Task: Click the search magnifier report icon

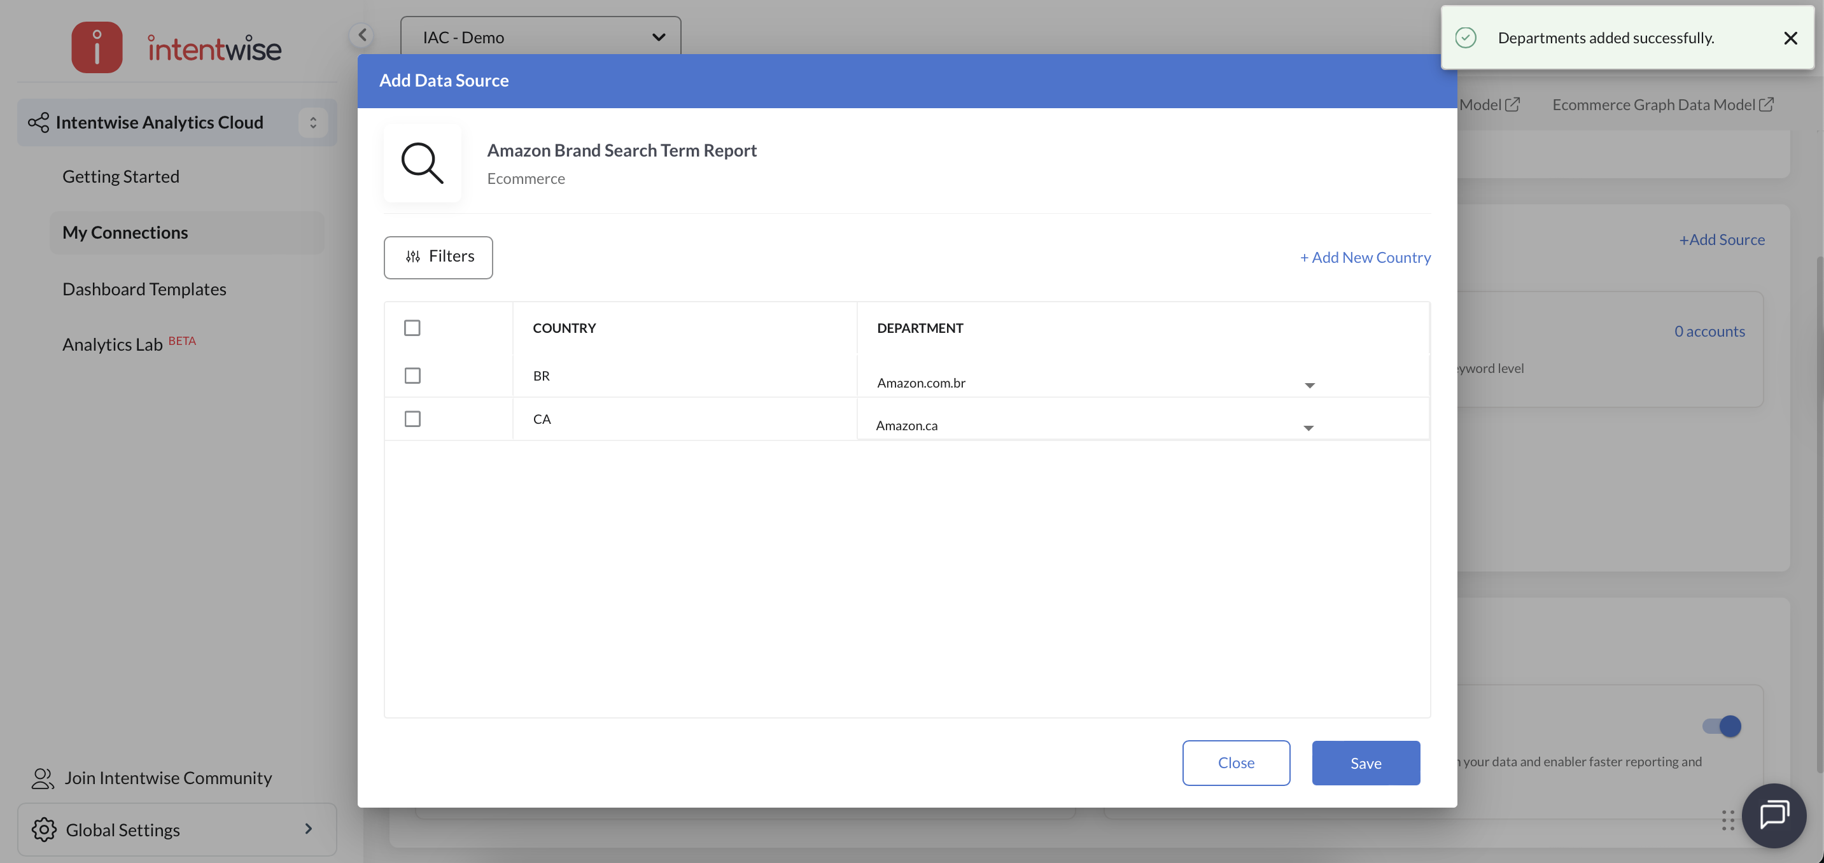Action: coord(422,164)
